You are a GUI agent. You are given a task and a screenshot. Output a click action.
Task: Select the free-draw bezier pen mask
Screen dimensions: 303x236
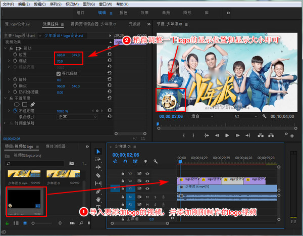tap(32, 105)
